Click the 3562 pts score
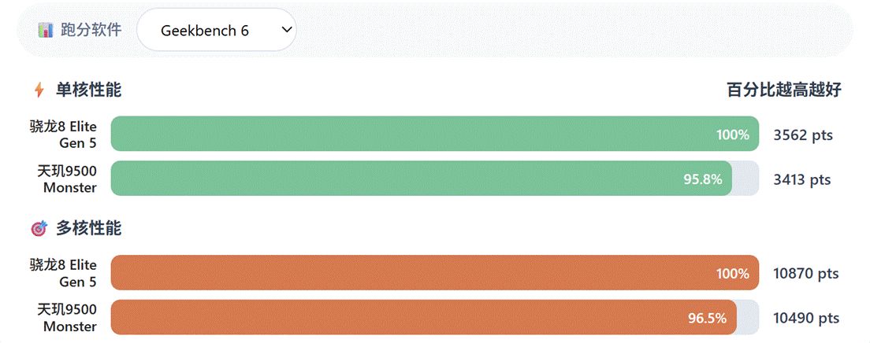 (803, 135)
